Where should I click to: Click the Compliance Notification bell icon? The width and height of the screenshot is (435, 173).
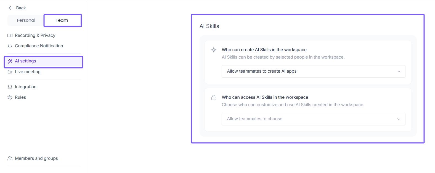tap(10, 46)
